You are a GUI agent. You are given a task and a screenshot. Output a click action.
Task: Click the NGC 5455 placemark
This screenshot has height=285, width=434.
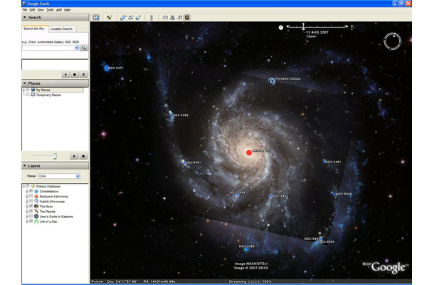click(246, 249)
